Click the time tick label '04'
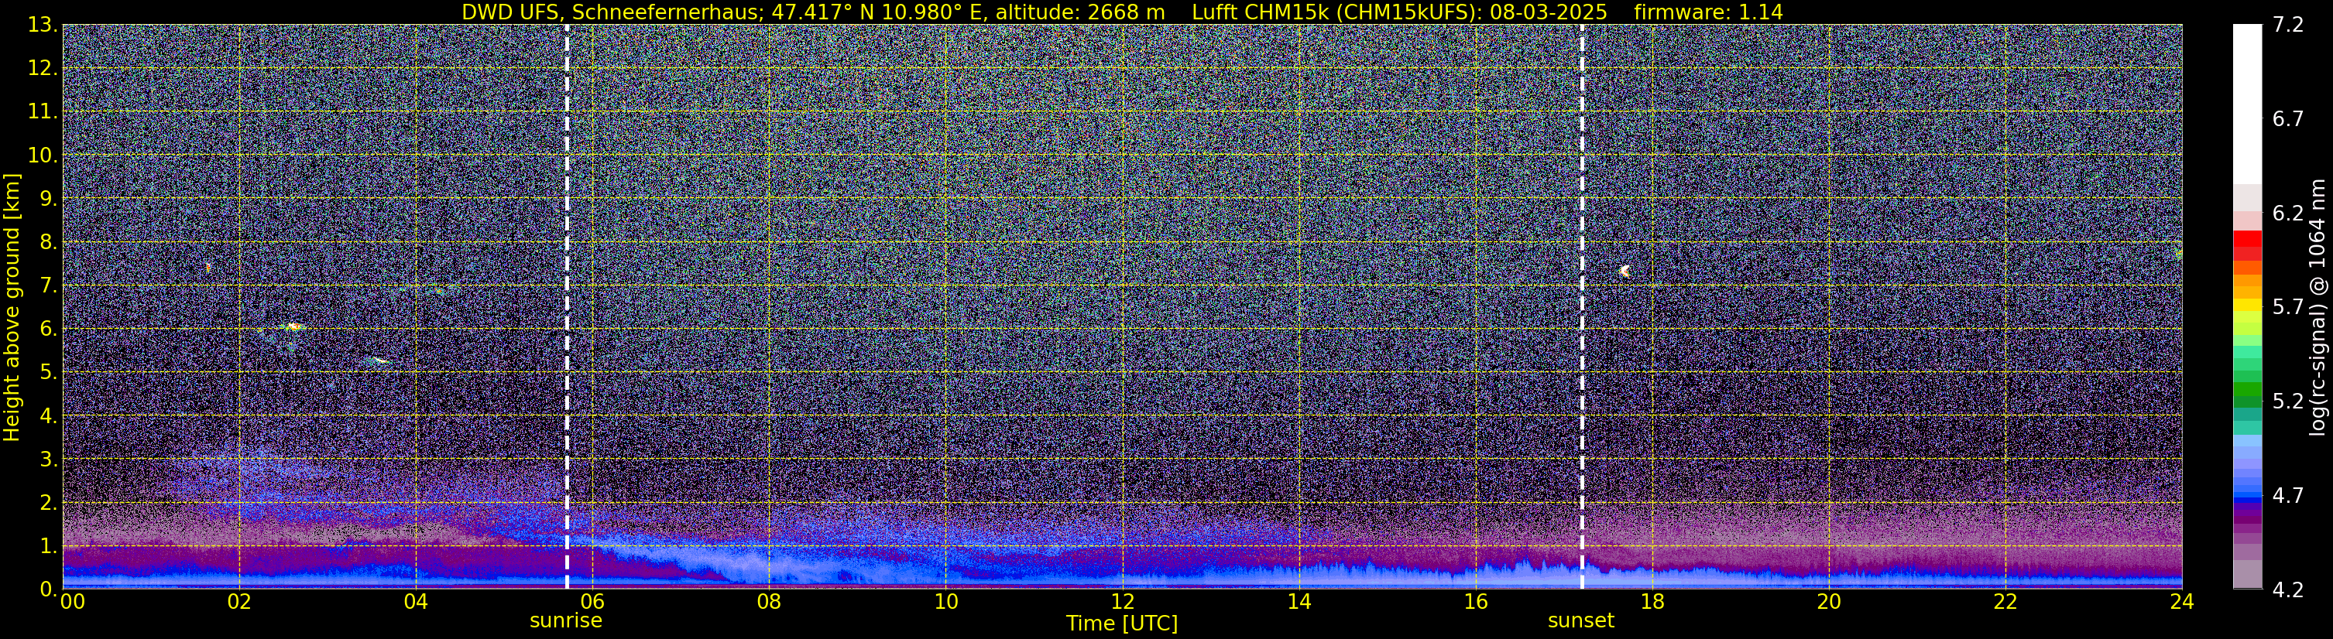This screenshot has height=639, width=2333. click(416, 602)
